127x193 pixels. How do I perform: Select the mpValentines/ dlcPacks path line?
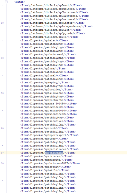point(55,16)
